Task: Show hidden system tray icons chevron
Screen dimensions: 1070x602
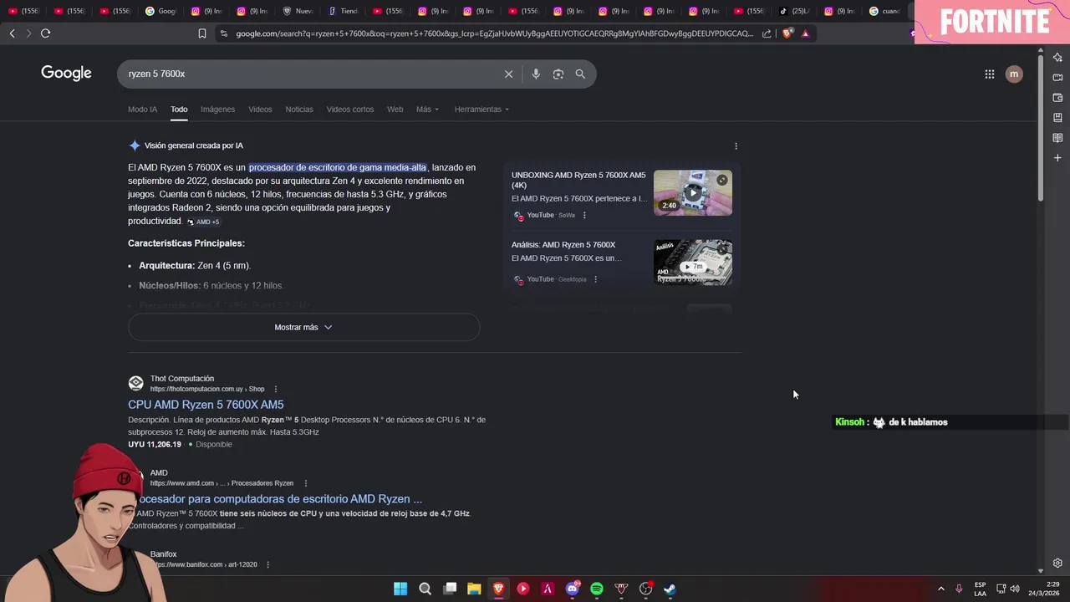Action: point(940,589)
